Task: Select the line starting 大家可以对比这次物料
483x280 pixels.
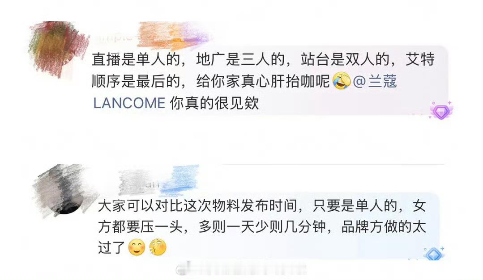Action: [262, 205]
